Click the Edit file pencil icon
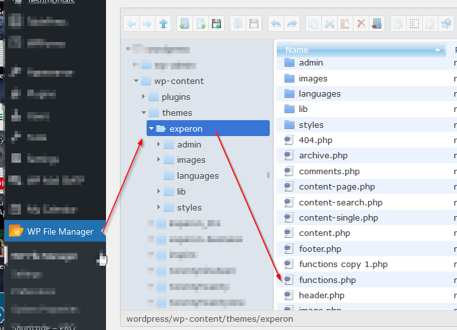This screenshot has height=330, width=457. [430, 24]
